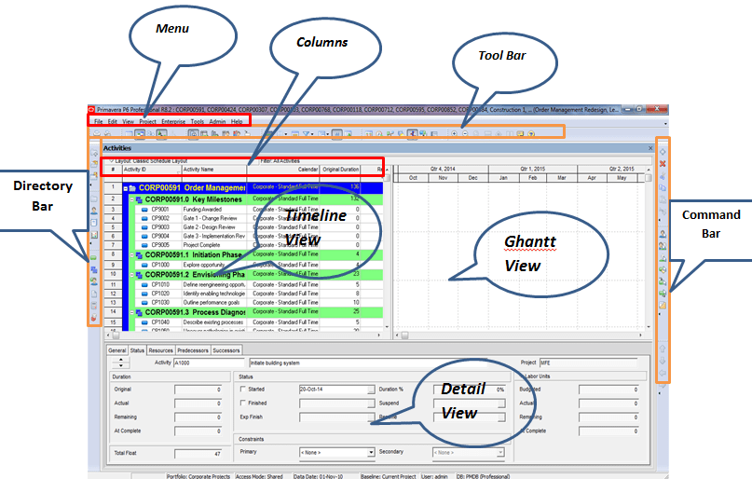Collapse CORP00591.0 Key Milestones group
The image size is (752, 479).
132,199
